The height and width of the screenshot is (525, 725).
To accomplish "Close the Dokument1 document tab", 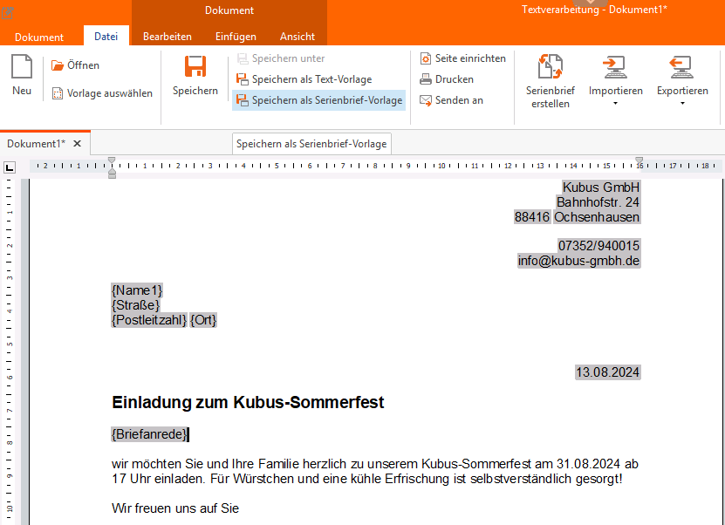I will tap(77, 144).
